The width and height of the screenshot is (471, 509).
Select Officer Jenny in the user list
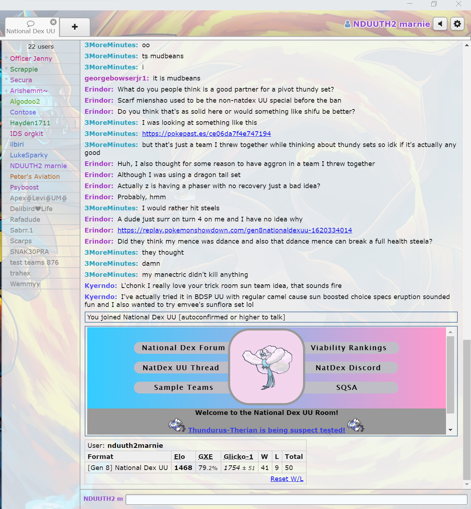click(x=31, y=59)
